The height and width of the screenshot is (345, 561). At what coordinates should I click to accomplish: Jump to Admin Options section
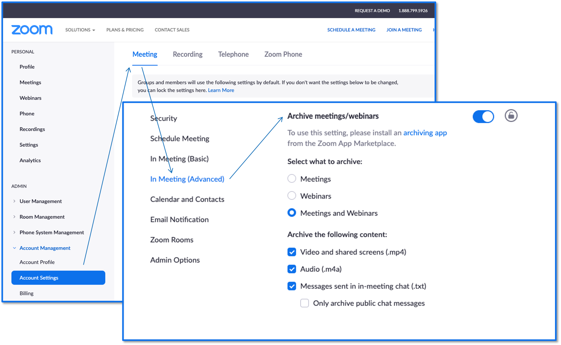(x=175, y=260)
